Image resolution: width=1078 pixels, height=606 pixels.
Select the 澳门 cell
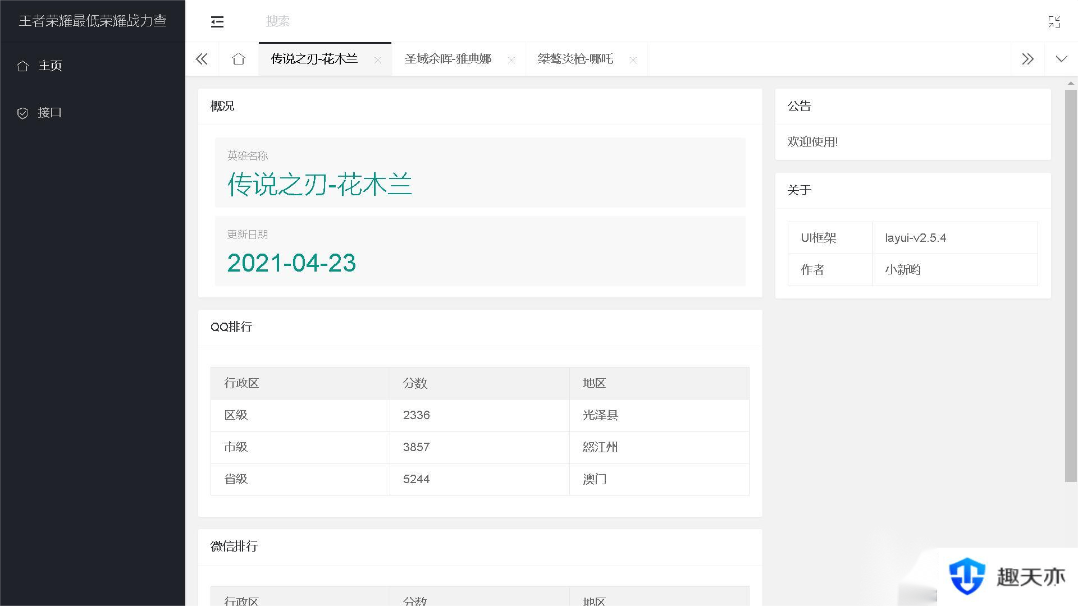pyautogui.click(x=659, y=479)
